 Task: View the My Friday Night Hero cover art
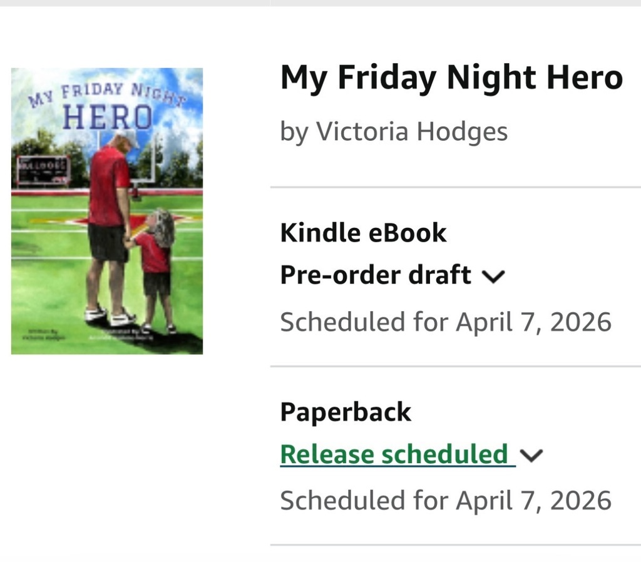tap(107, 210)
